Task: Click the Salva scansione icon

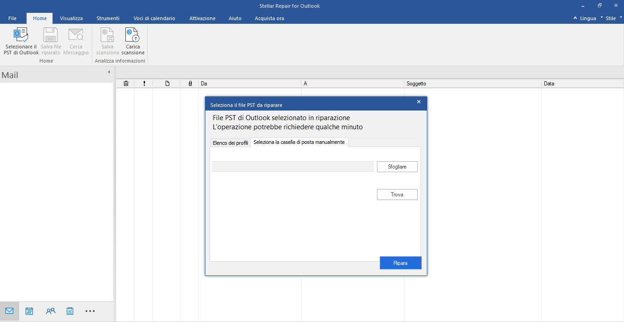Action: [108, 35]
